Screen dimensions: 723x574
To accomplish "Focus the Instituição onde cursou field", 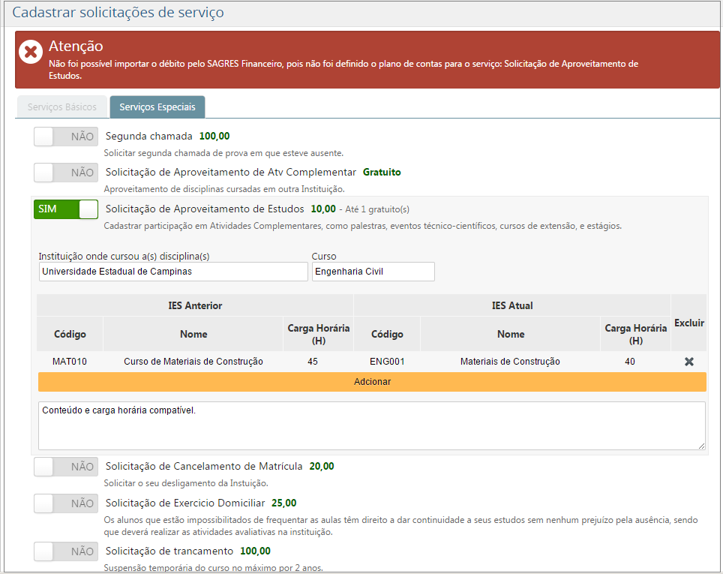I will point(171,271).
